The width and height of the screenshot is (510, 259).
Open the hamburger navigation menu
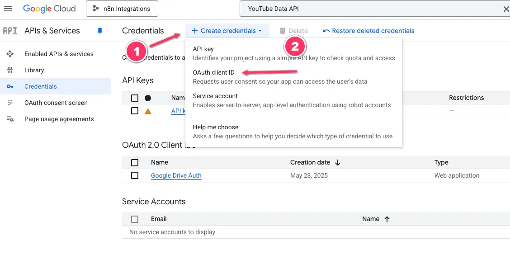click(8, 9)
